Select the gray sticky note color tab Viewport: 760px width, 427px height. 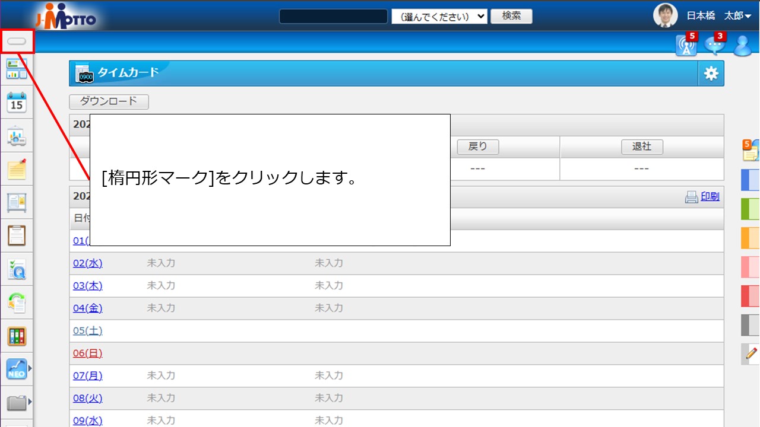click(x=750, y=325)
